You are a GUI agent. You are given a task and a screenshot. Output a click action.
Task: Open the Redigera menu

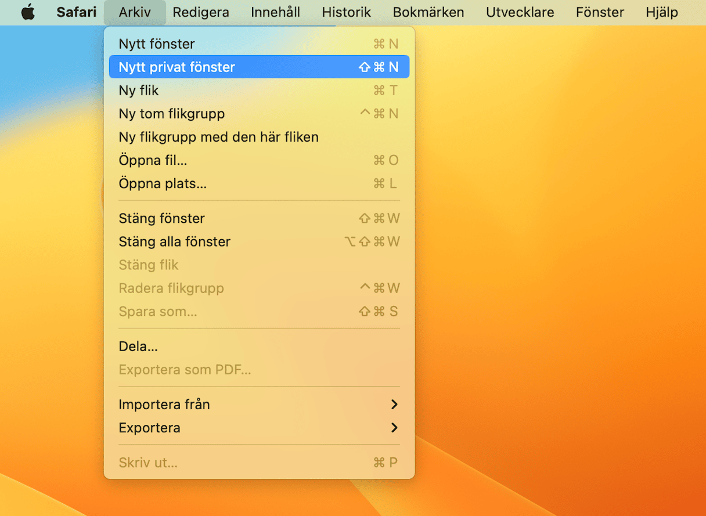pos(201,12)
